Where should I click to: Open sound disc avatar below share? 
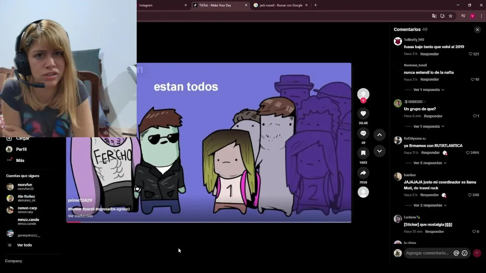(363, 192)
